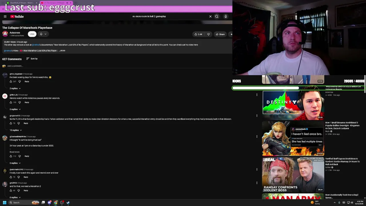Screen dimensions: 366x206
Task: Dislike the @Mori_AU comment
Action: 19,102
